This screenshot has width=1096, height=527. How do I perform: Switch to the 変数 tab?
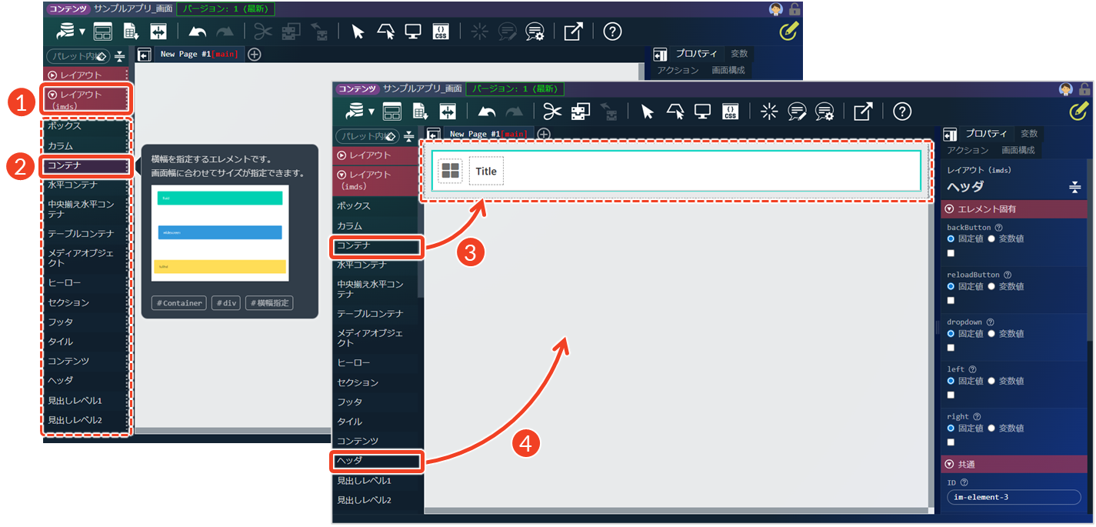(x=1028, y=134)
